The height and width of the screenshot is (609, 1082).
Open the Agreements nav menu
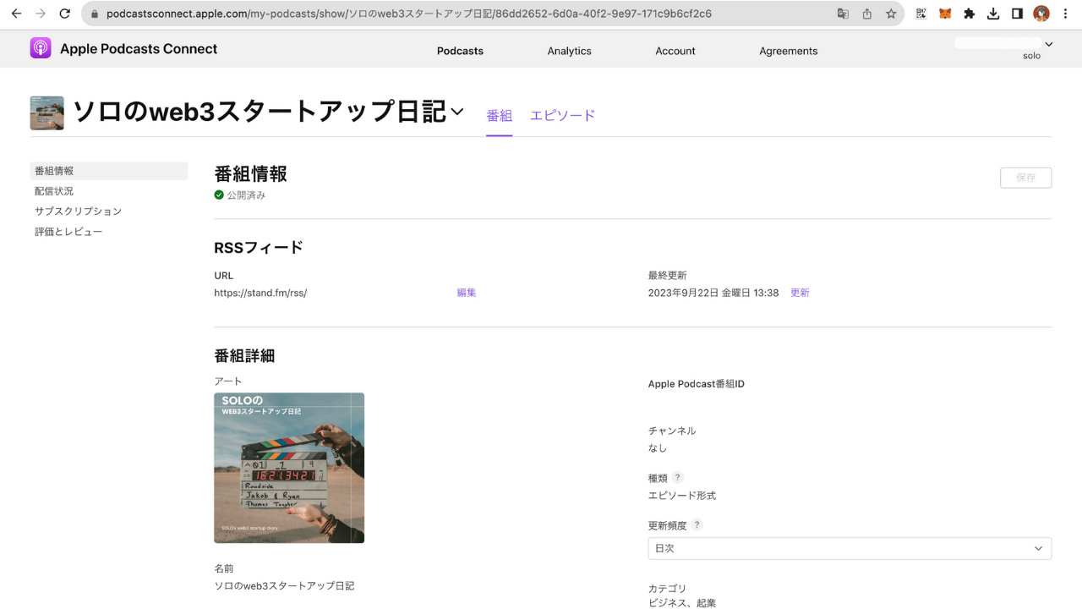coord(789,51)
